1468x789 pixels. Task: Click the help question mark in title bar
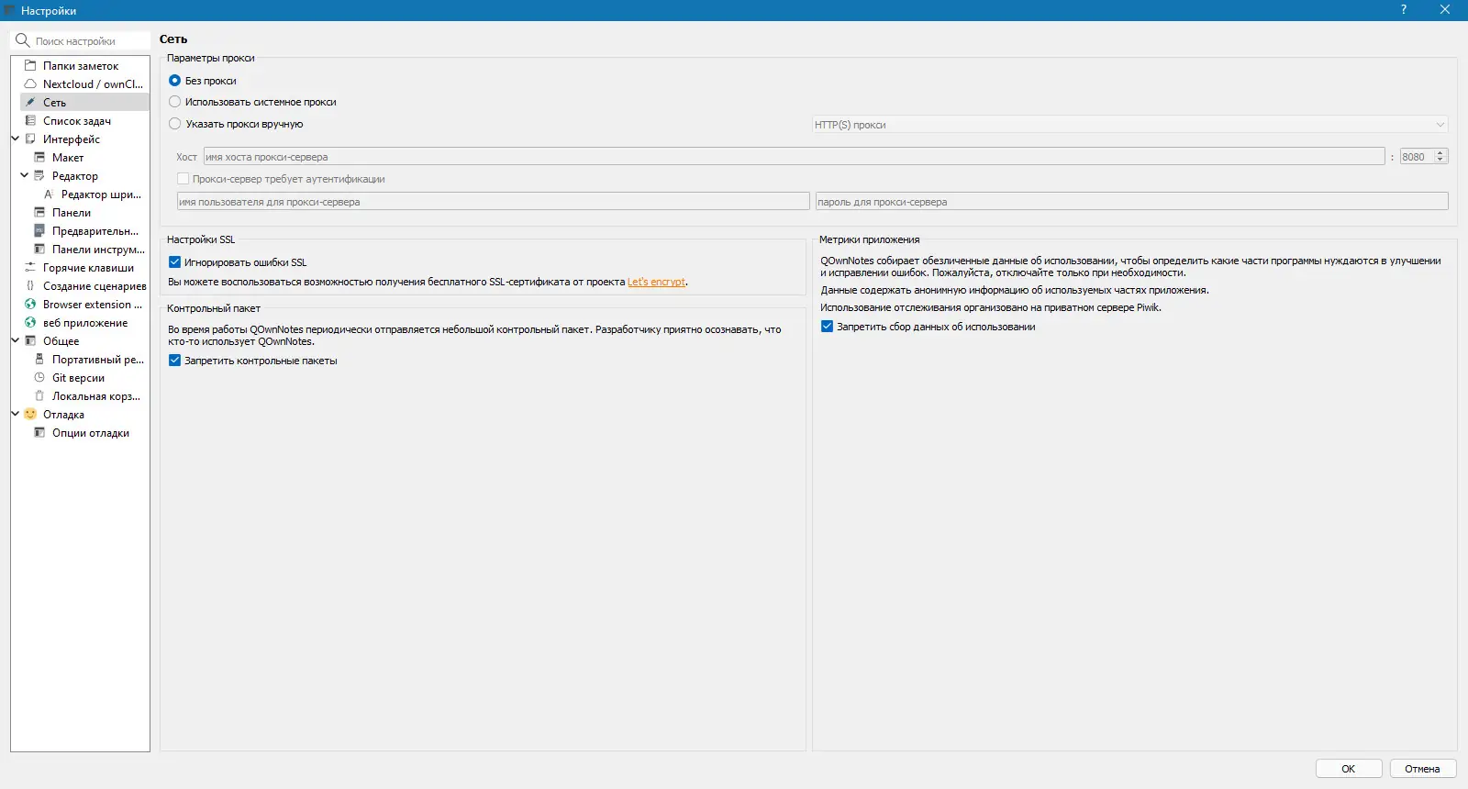coord(1404,10)
